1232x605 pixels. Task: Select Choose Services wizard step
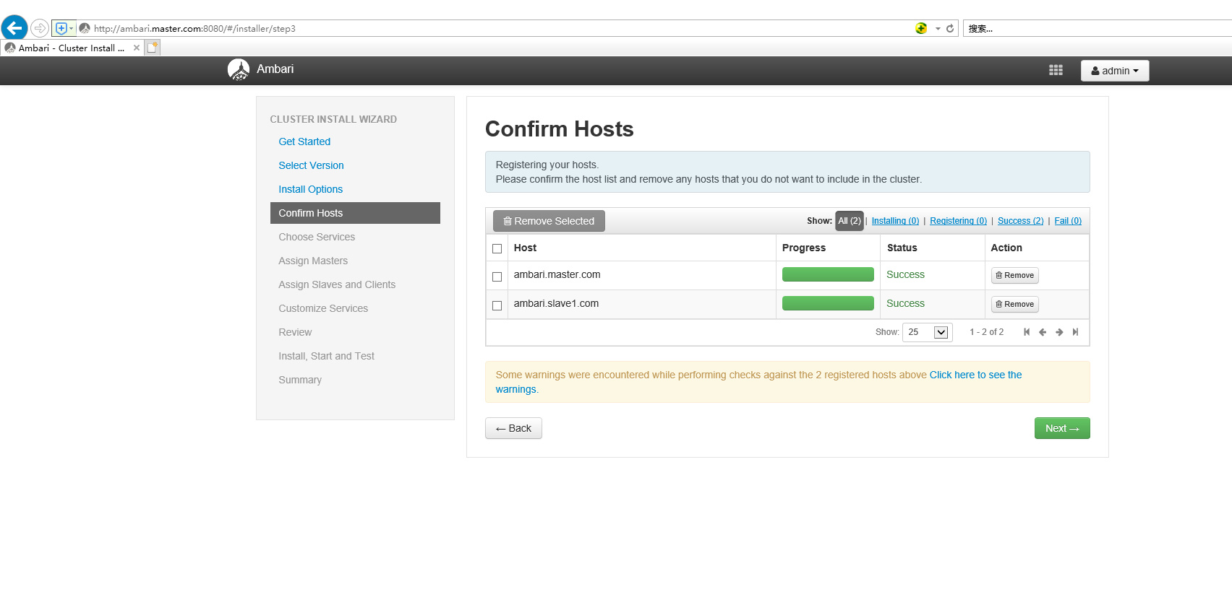[317, 237]
